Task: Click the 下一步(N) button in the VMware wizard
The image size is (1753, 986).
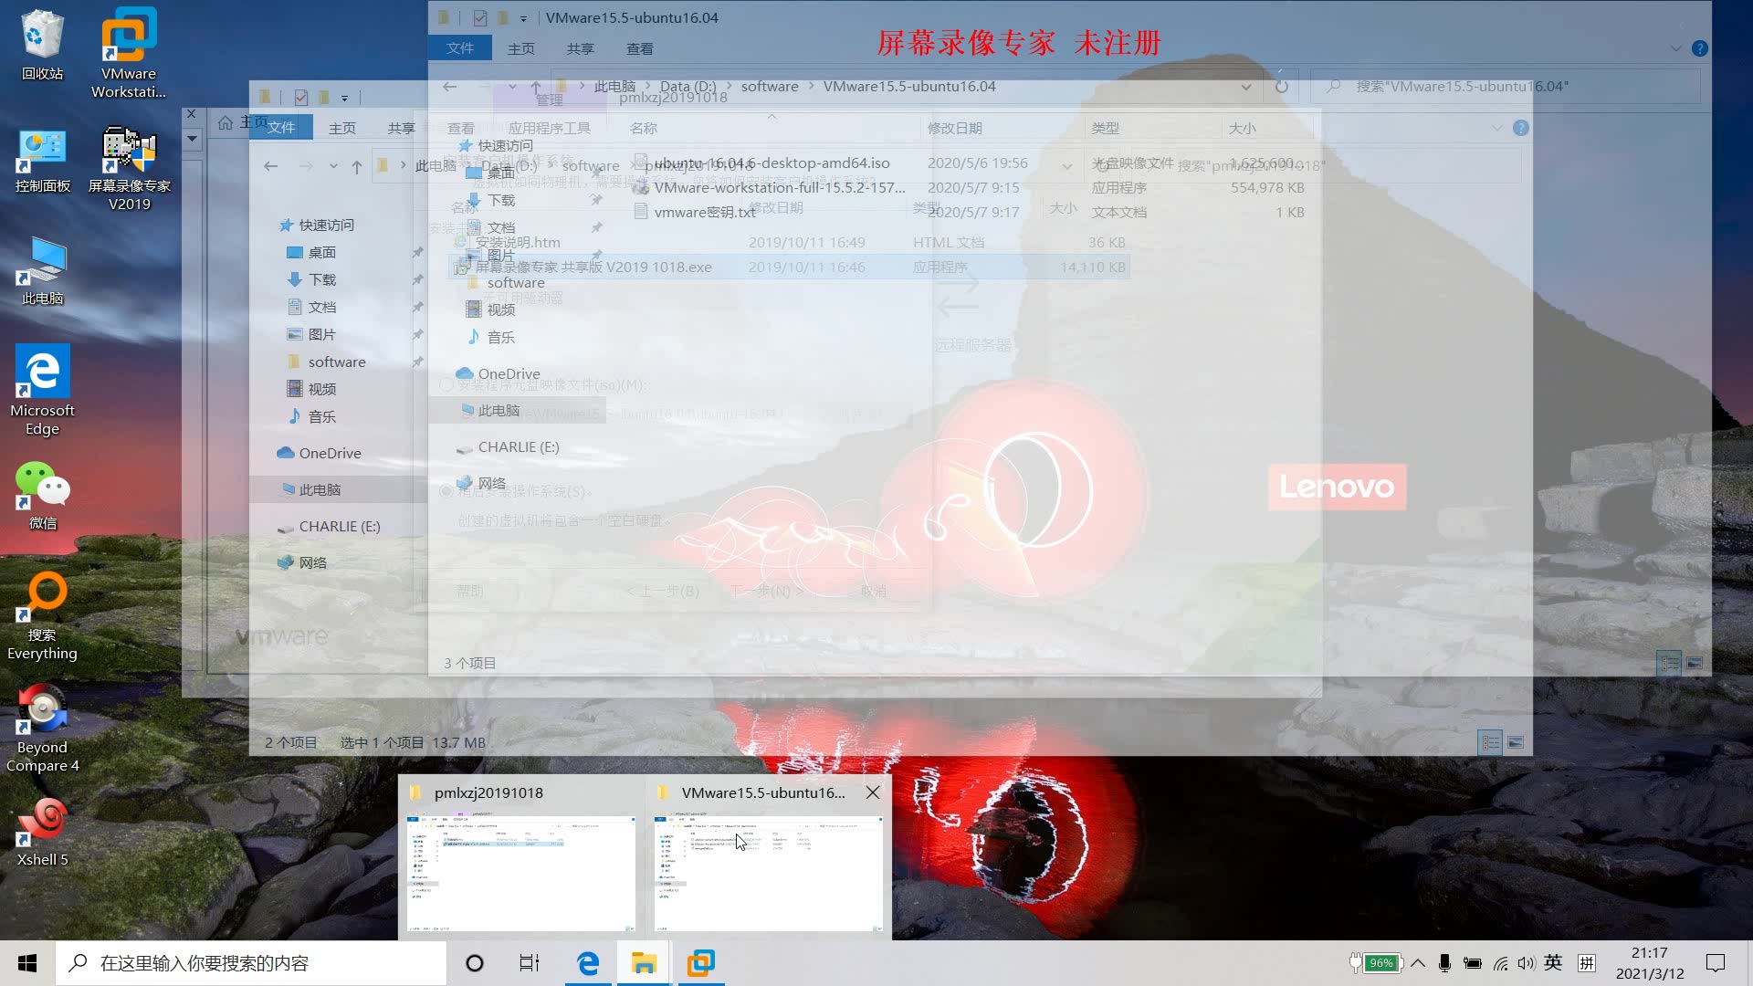Action: [x=767, y=591]
